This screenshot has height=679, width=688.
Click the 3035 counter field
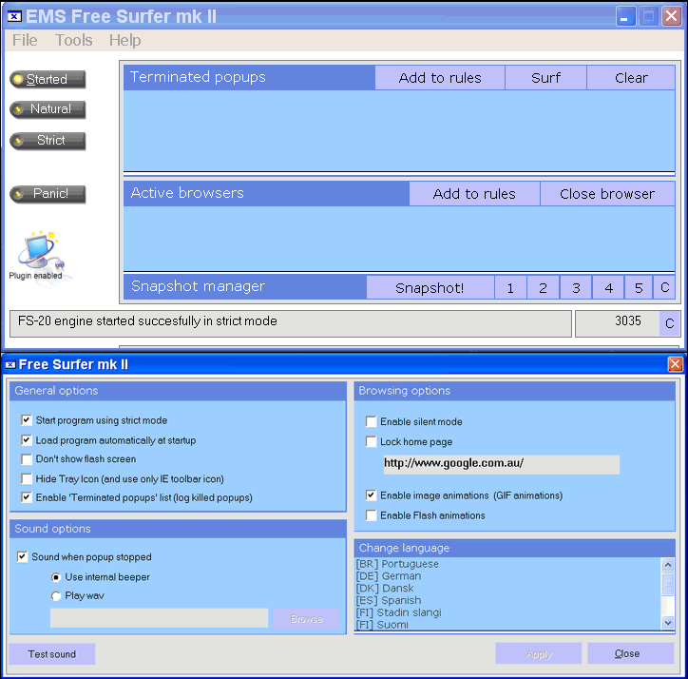click(x=618, y=323)
